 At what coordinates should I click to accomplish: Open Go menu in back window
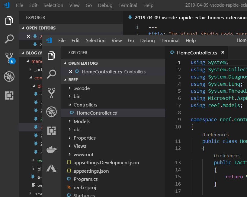pos(89,5)
